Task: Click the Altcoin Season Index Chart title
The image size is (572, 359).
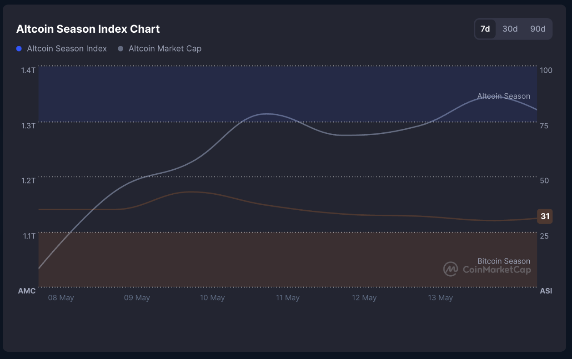Action: tap(88, 29)
